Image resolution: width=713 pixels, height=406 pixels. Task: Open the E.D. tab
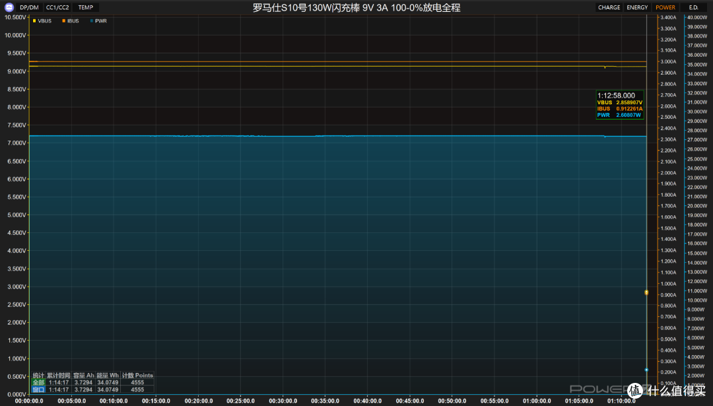click(x=693, y=7)
